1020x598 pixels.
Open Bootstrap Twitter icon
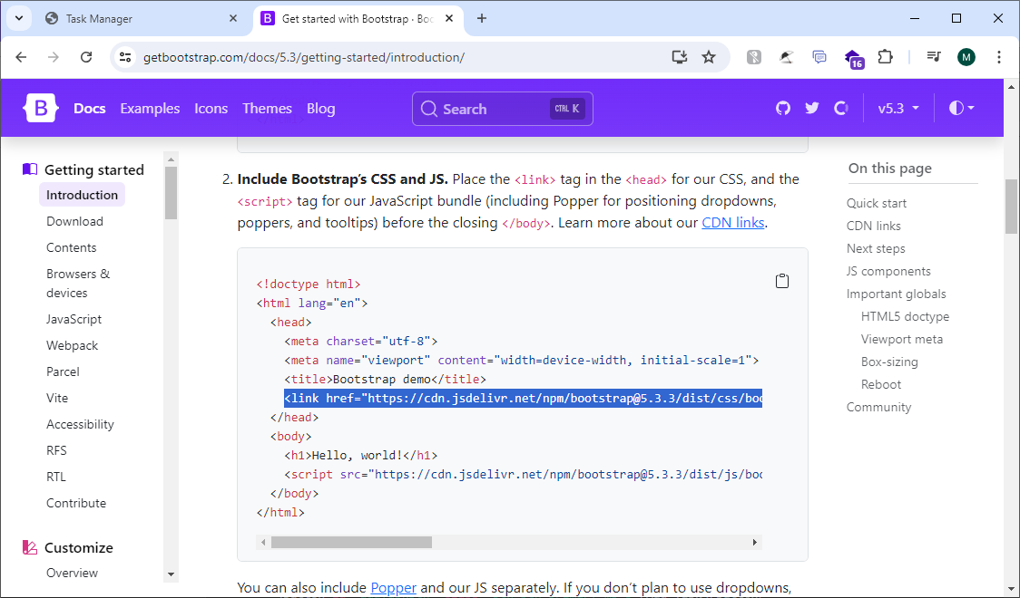[812, 109]
